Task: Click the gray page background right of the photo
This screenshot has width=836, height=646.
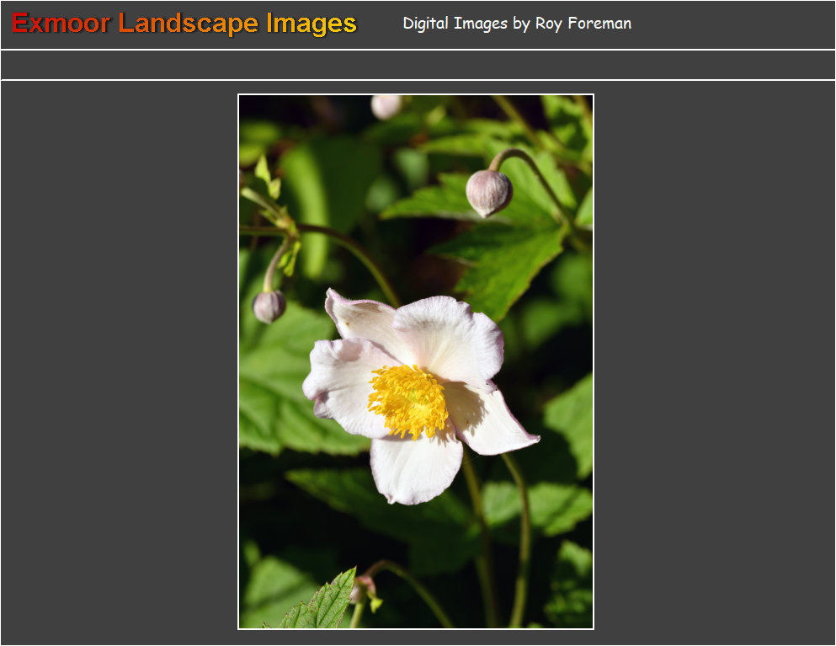Action: pyautogui.click(x=714, y=362)
